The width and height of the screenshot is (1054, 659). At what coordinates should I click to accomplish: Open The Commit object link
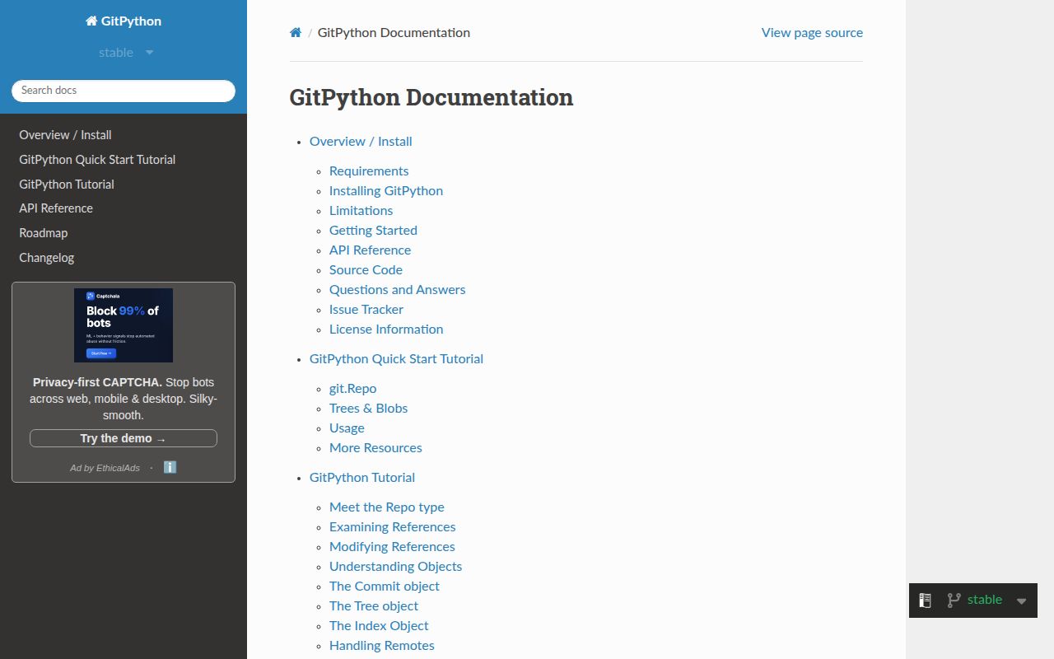point(385,587)
